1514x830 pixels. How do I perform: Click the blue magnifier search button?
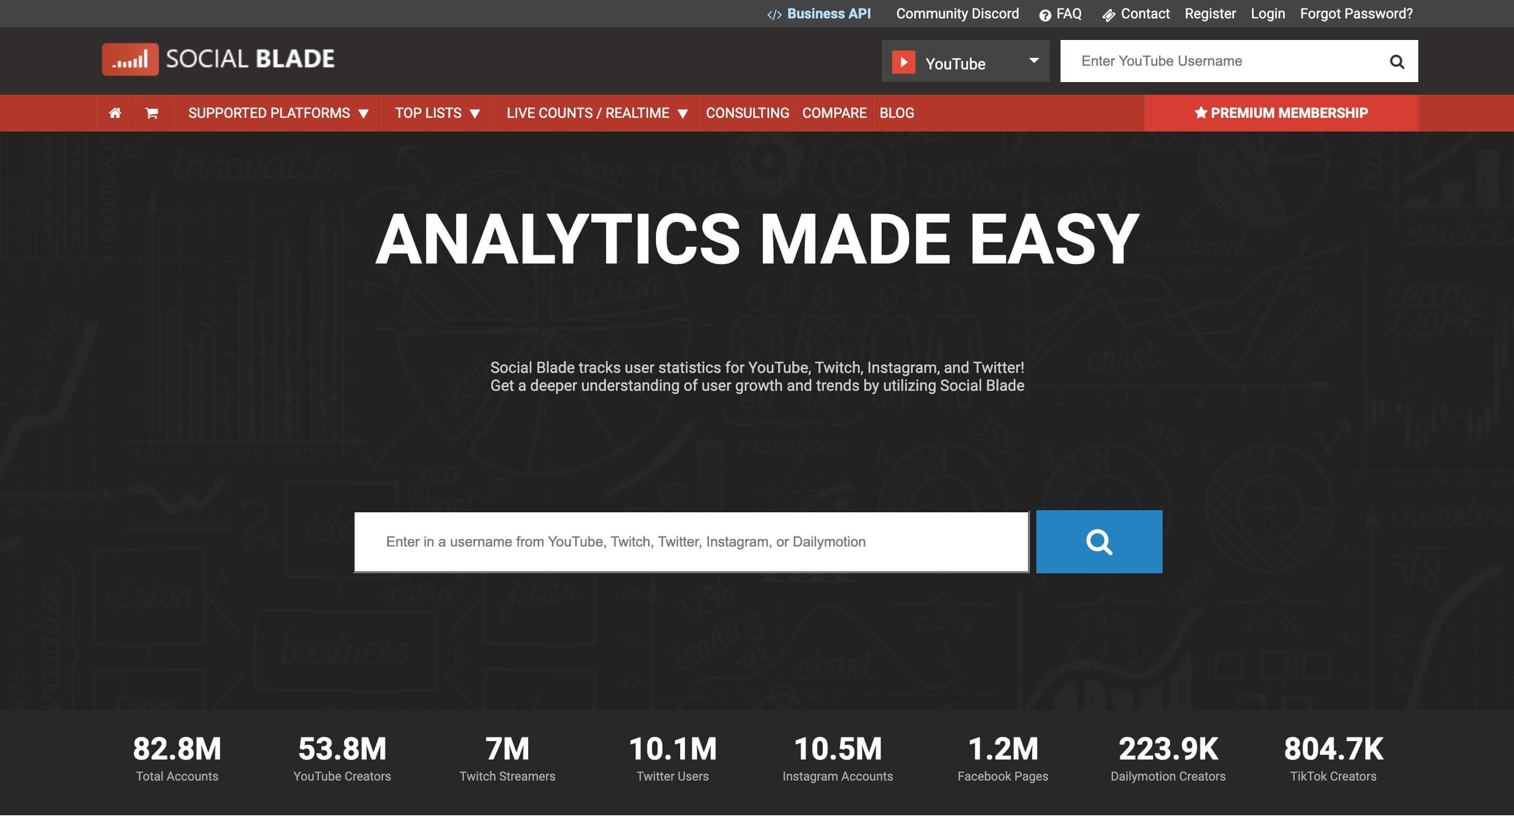pyautogui.click(x=1098, y=541)
